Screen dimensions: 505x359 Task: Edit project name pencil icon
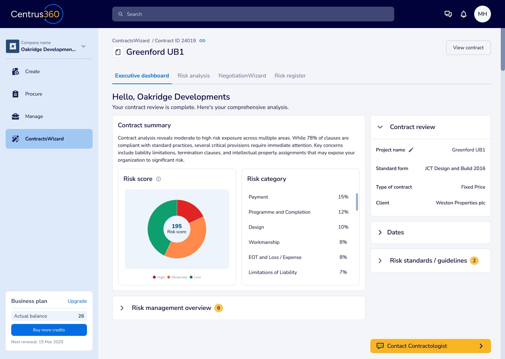411,150
